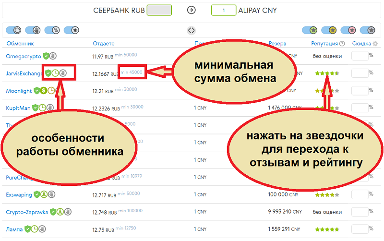
Task: Click the discount percent field in Moonlight row
Action: coord(360,90)
